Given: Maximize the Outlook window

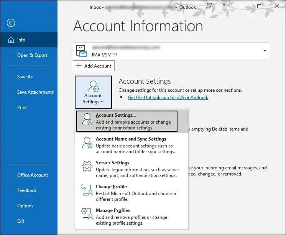Looking at the screenshot, I should (x=259, y=6).
